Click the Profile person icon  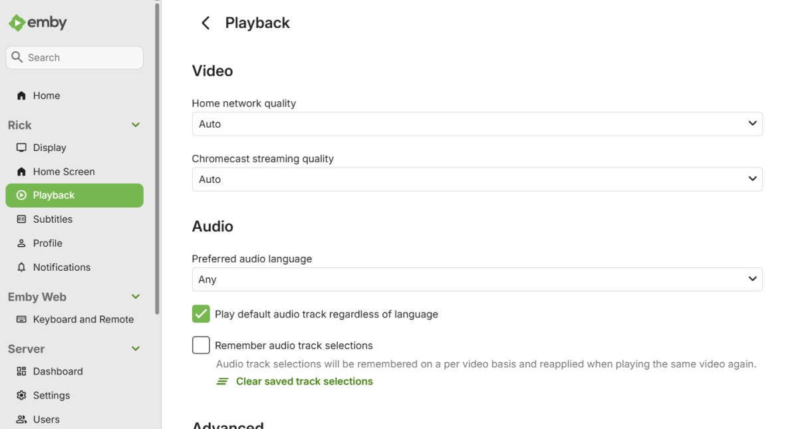click(x=21, y=243)
